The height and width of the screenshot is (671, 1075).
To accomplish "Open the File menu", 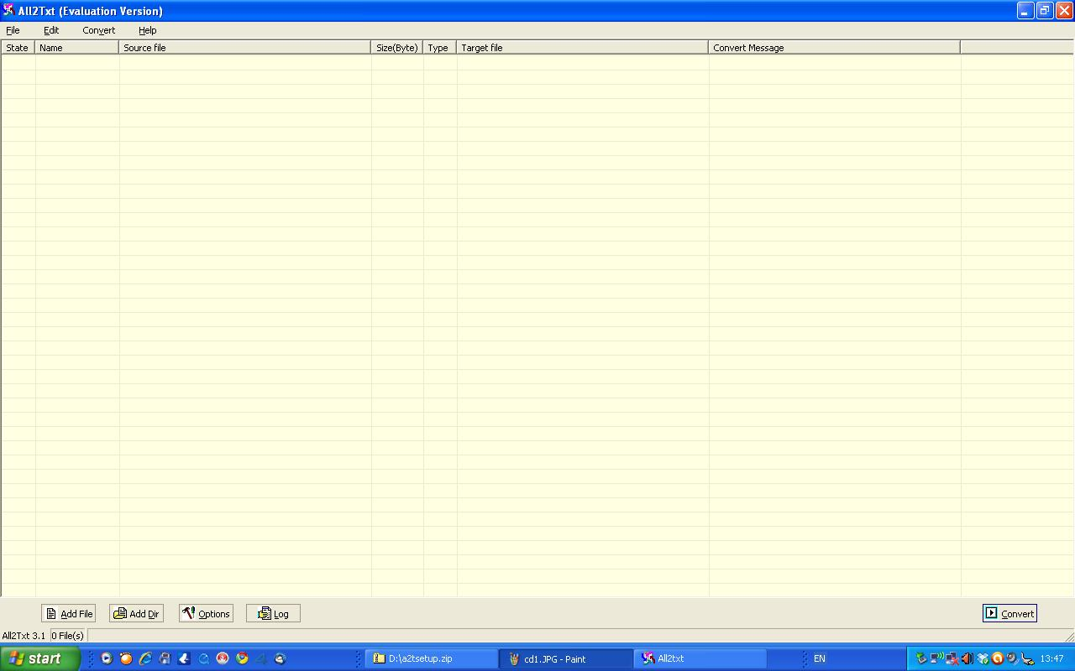I will pos(13,30).
